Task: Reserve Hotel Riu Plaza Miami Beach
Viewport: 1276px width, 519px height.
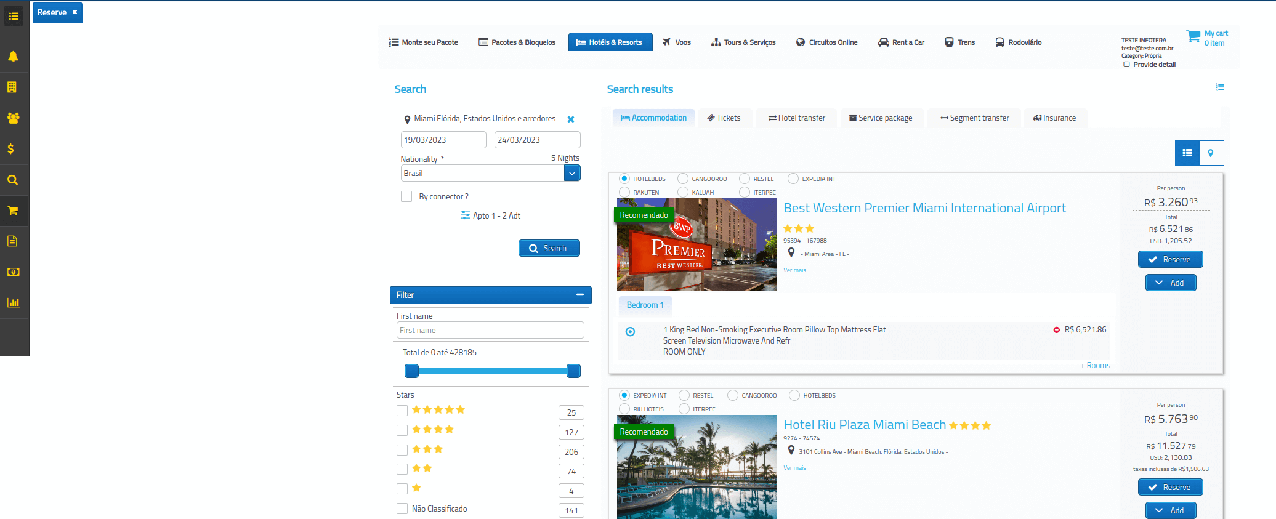Action: point(1170,487)
